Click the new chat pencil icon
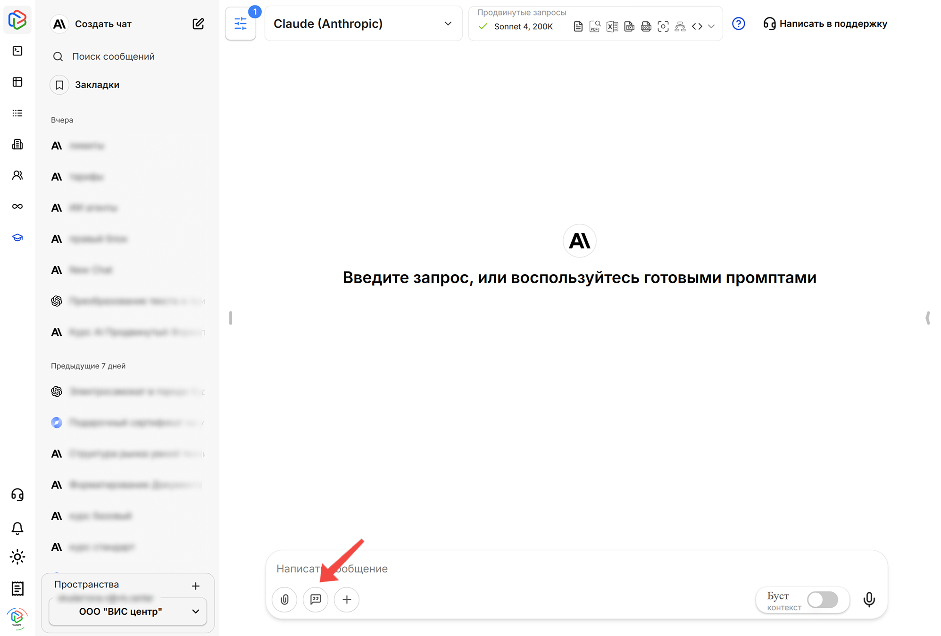This screenshot has height=636, width=941. [198, 24]
